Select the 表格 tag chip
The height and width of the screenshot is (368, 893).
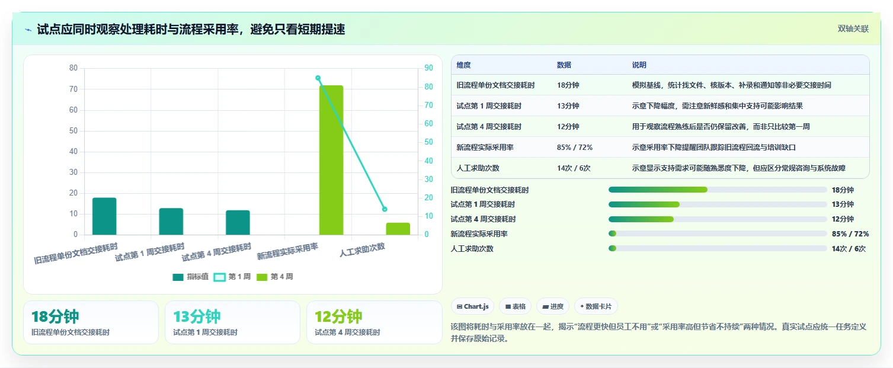click(516, 306)
